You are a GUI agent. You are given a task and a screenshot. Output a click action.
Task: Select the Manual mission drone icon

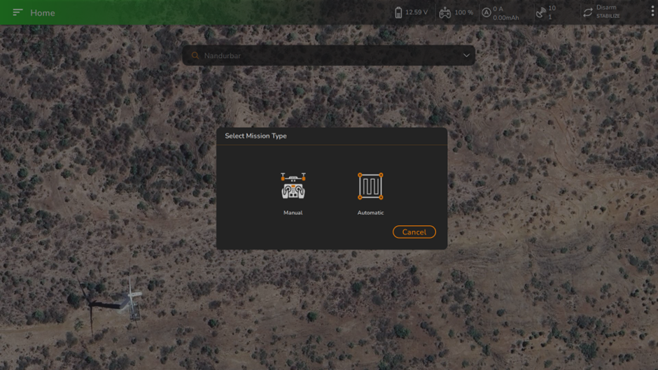coord(293,186)
